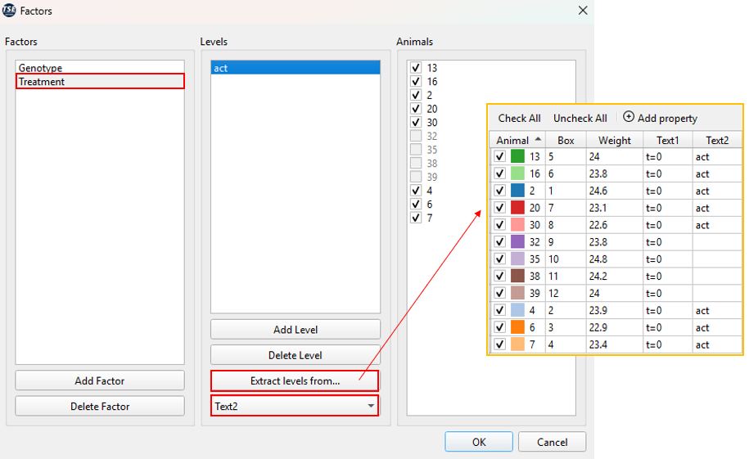749x459 pixels.
Task: Toggle checkbox for animal 7 in table
Action: coord(499,344)
